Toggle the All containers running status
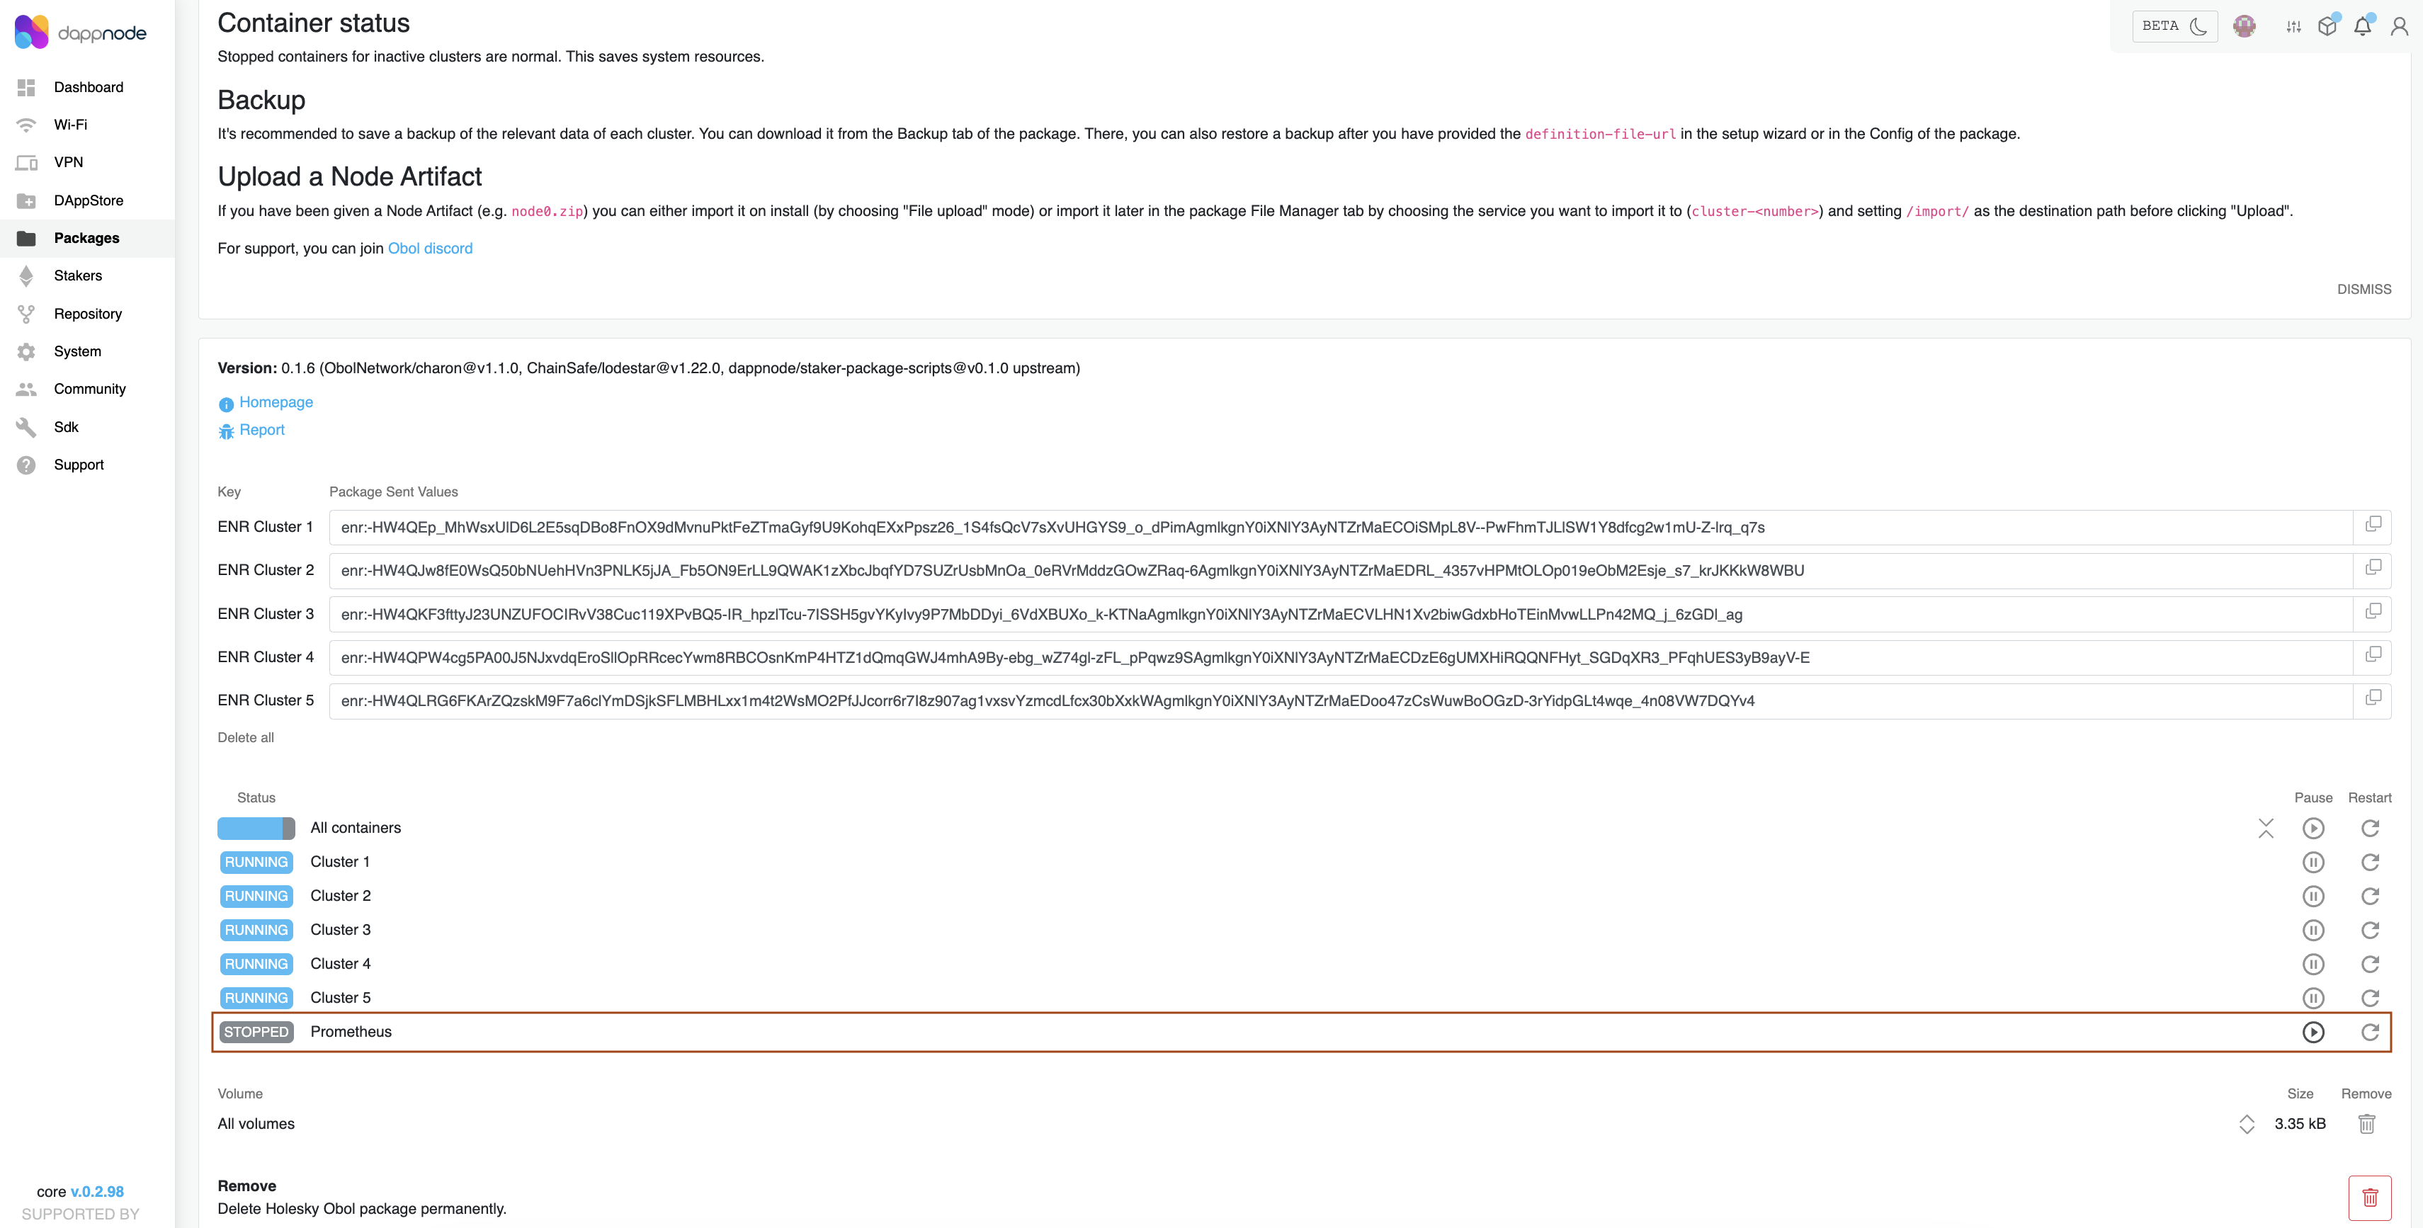Image resolution: width=2423 pixels, height=1228 pixels. (x=255, y=827)
